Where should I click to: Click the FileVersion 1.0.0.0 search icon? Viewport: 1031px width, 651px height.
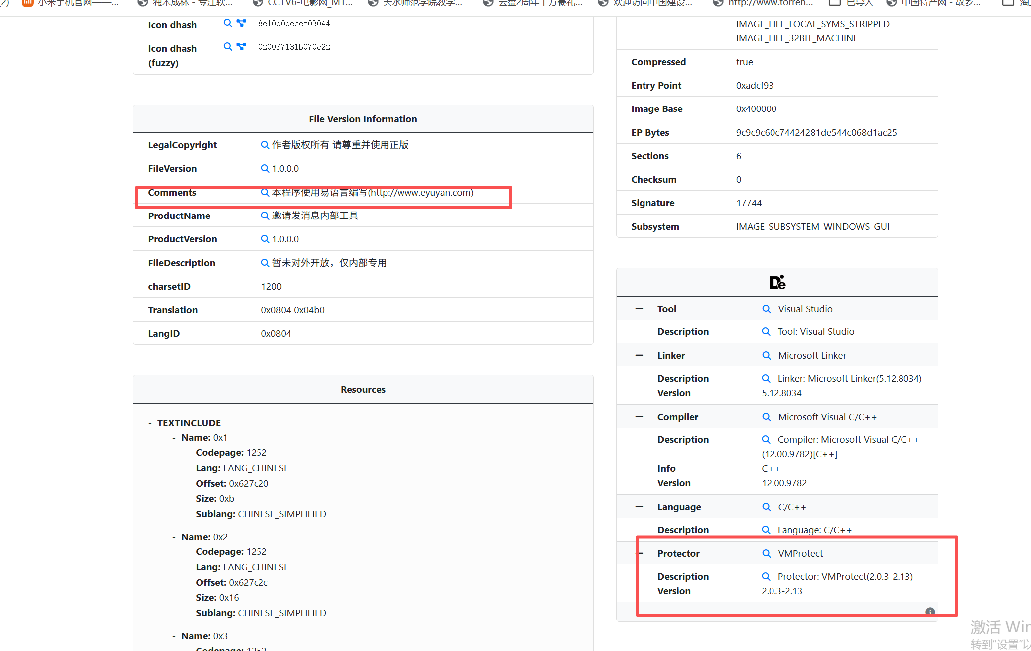pyautogui.click(x=265, y=169)
